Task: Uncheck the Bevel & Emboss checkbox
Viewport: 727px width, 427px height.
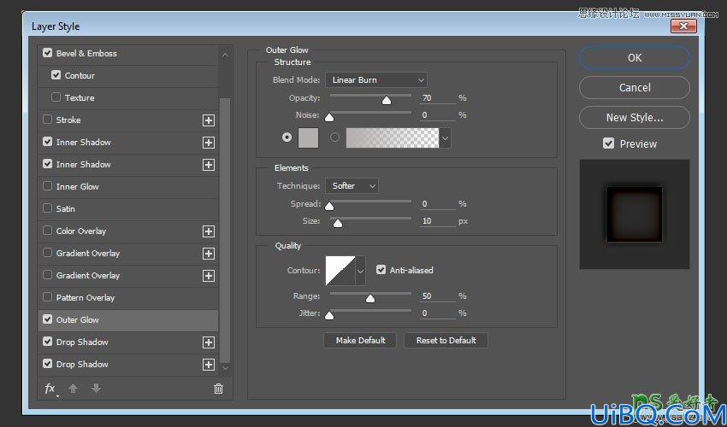Action: (x=47, y=53)
